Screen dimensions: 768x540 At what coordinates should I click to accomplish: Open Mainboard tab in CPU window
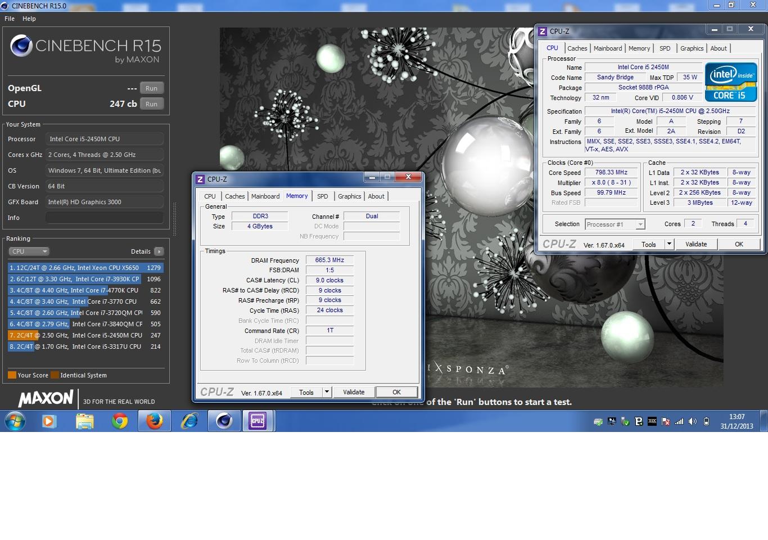pyautogui.click(x=608, y=48)
